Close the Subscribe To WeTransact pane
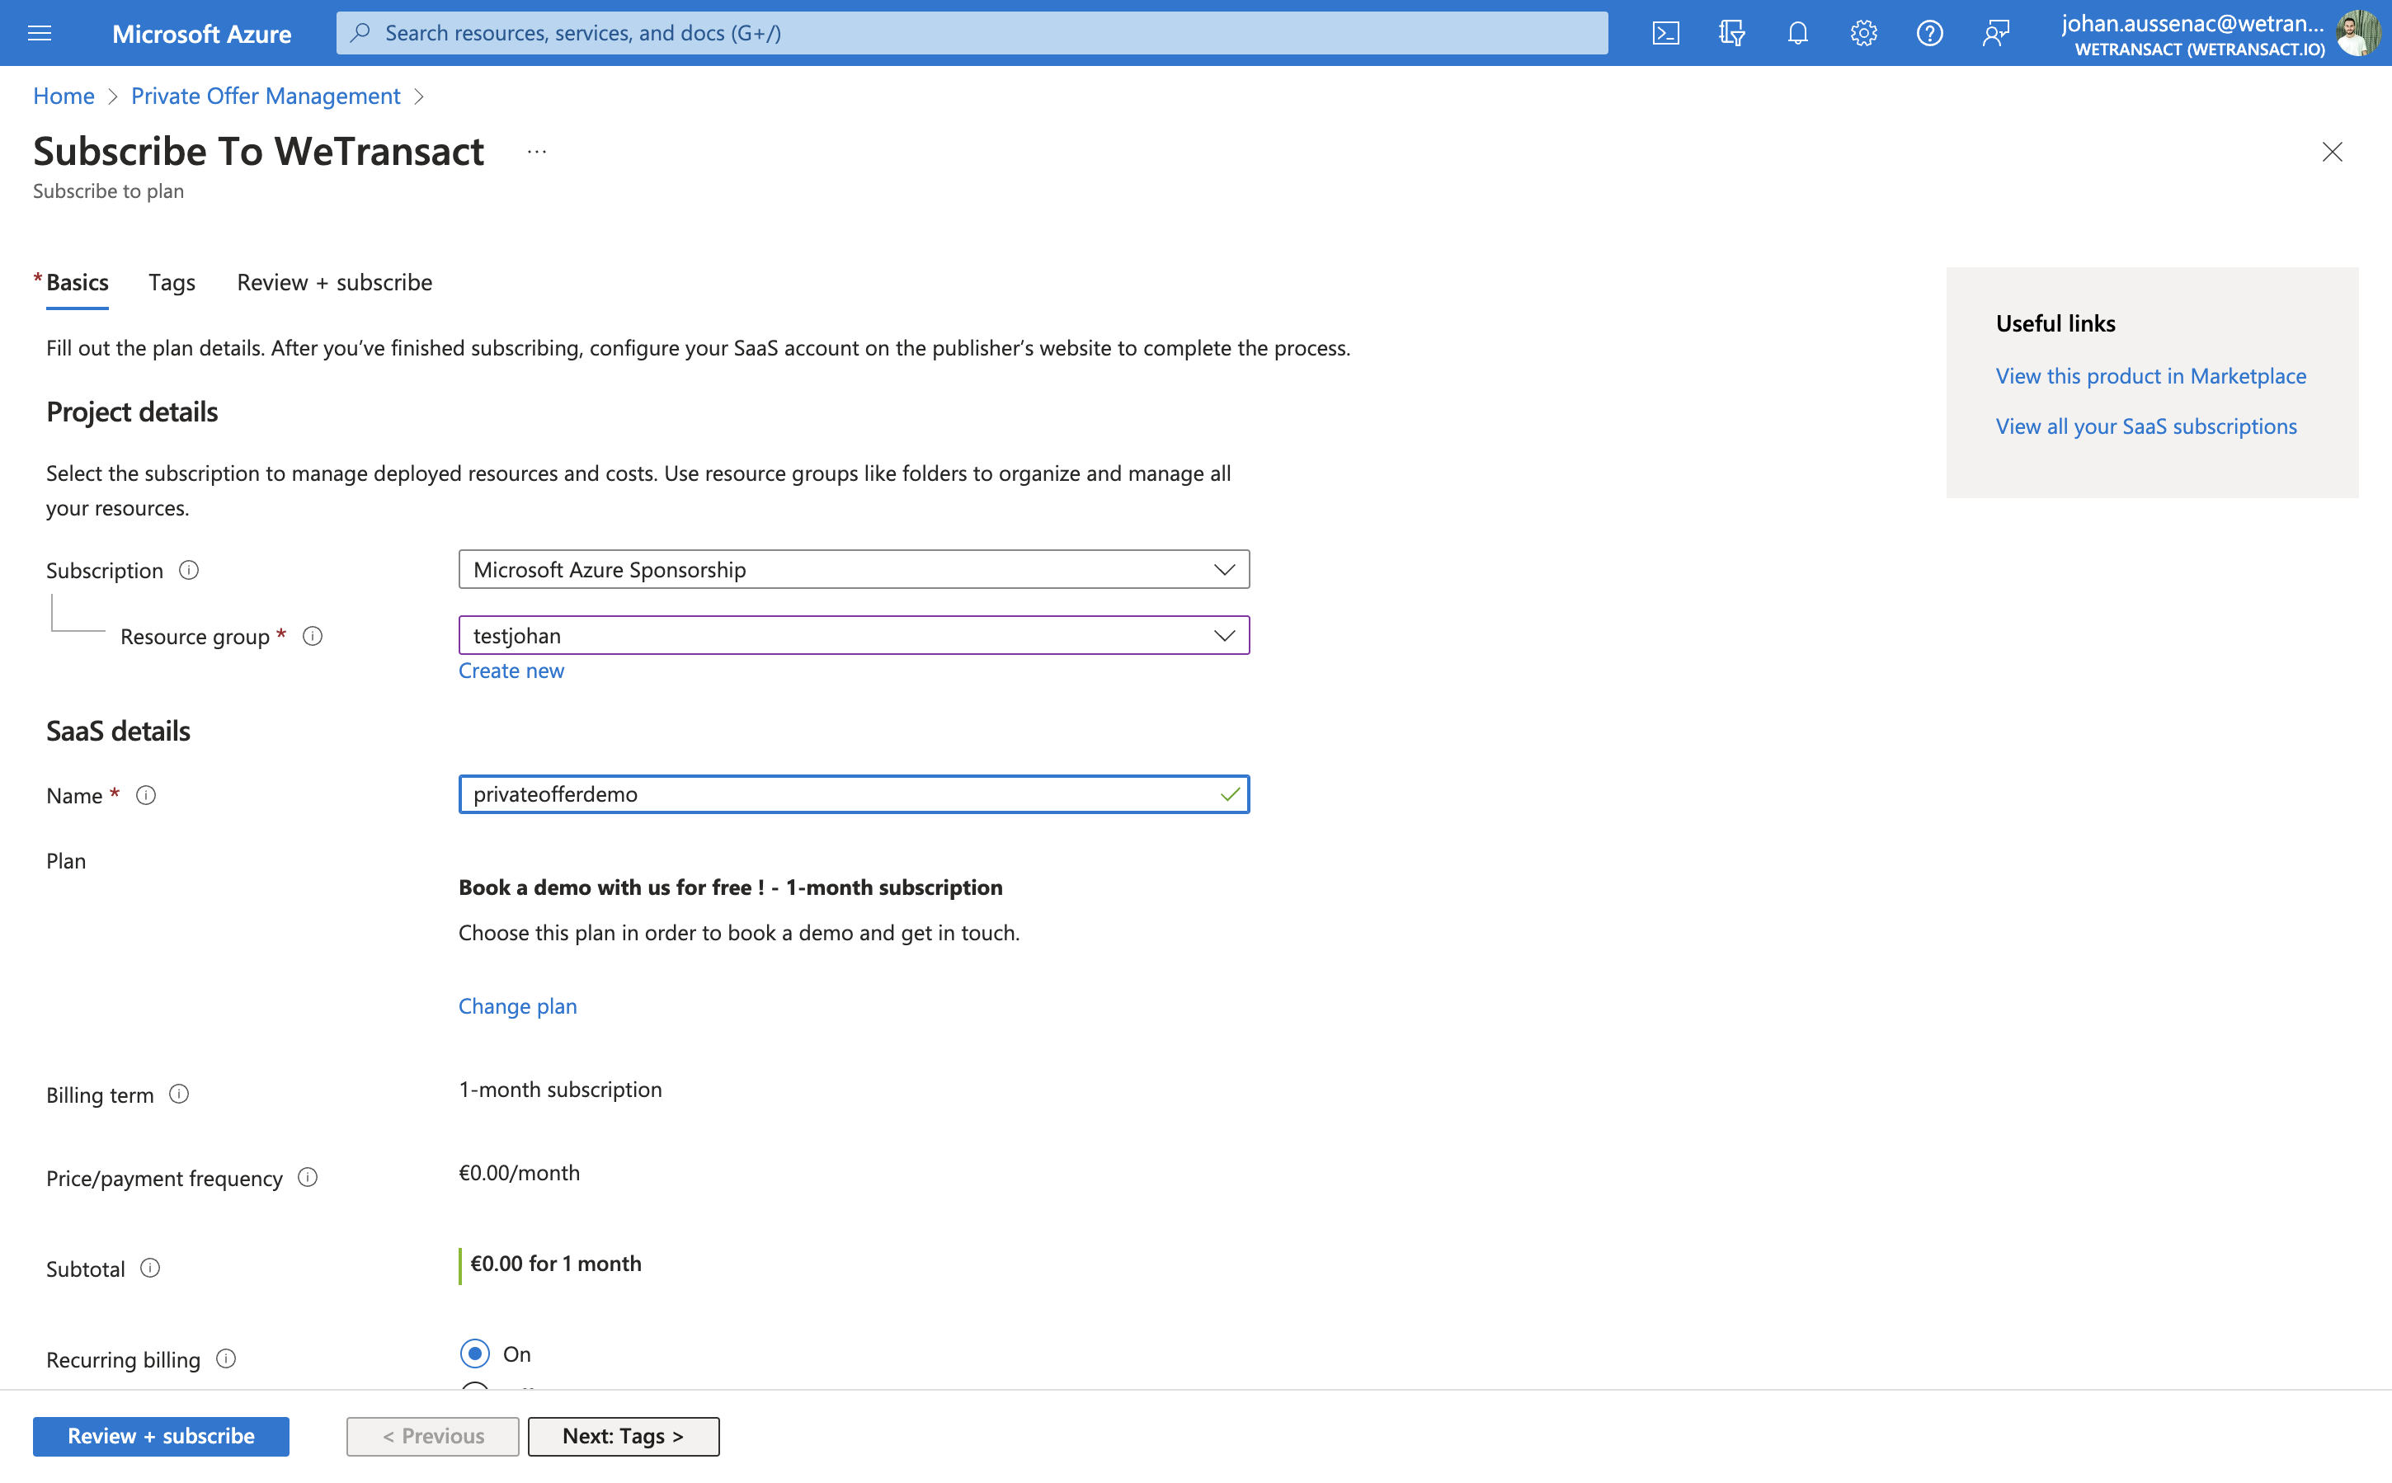2392x1483 pixels. coord(2331,152)
